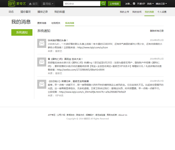Go to 我的空间
The height and width of the screenshot is (150, 175).
(x=137, y=12)
